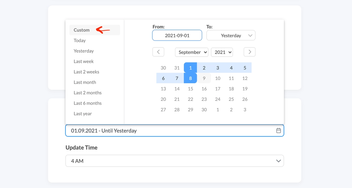The image size is (352, 188).
Task: Open calendar icon in date range field
Action: tap(278, 131)
